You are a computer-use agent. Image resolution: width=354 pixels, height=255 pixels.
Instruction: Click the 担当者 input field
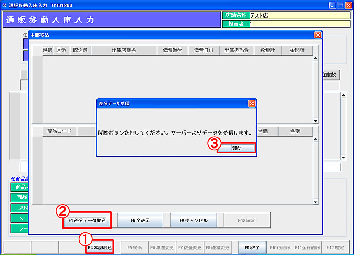click(300, 24)
